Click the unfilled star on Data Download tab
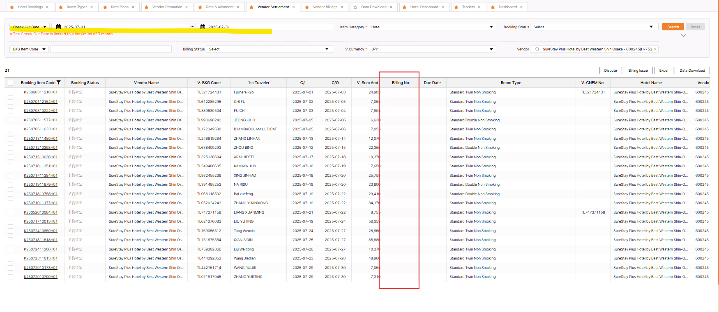719x312 pixels. (355, 7)
